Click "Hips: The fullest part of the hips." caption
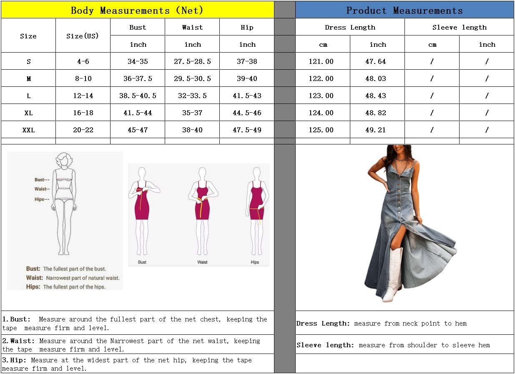 click(66, 287)
